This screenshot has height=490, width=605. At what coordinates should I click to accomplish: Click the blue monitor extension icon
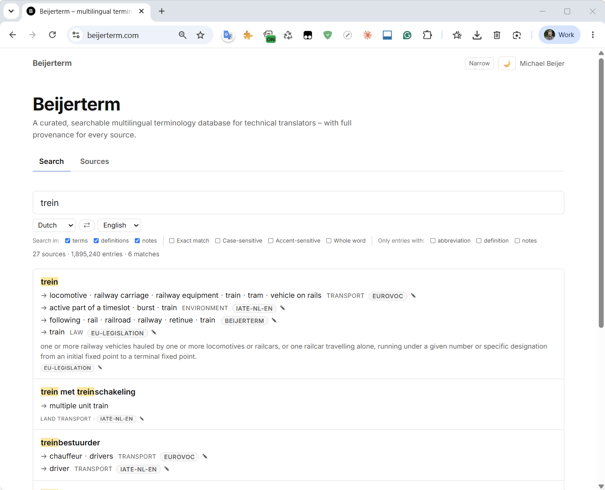387,35
